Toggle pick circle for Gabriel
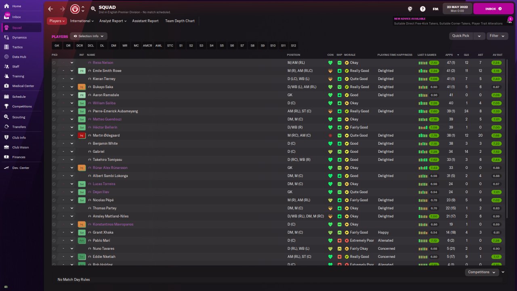The width and height of the screenshot is (517, 291). [x=54, y=152]
